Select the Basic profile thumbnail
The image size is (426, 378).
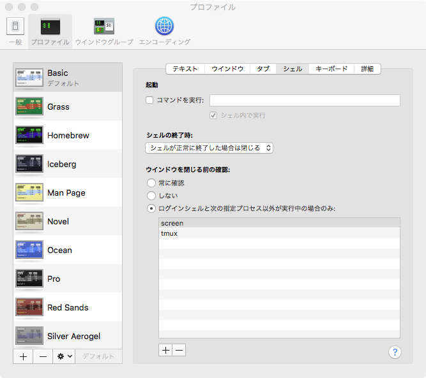(29, 78)
